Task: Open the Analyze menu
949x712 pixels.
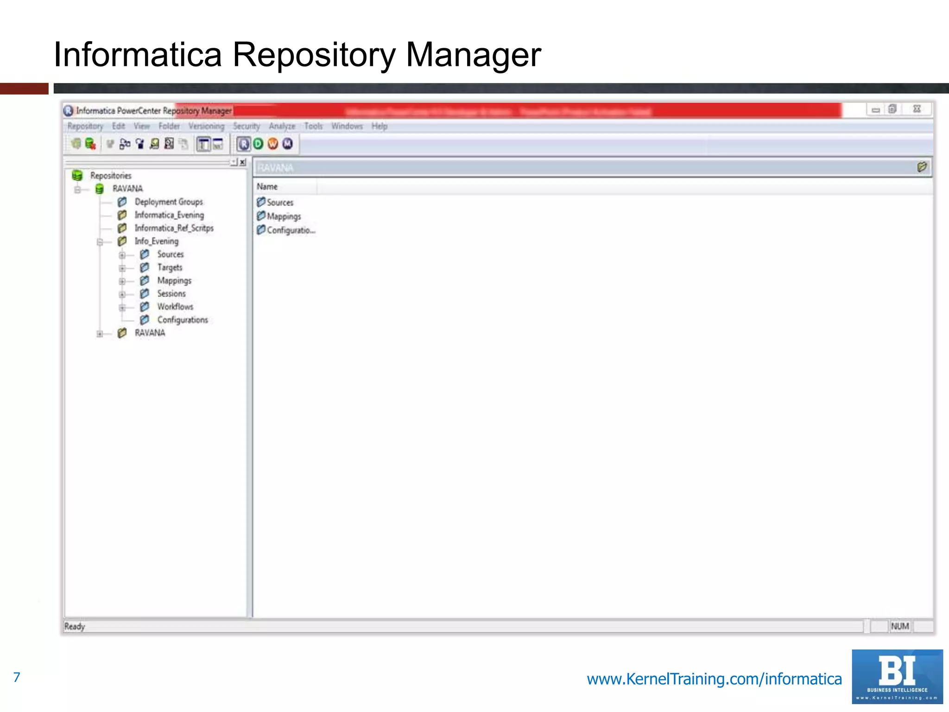Action: point(282,126)
